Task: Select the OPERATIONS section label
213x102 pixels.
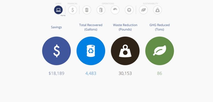Action: point(108,4)
